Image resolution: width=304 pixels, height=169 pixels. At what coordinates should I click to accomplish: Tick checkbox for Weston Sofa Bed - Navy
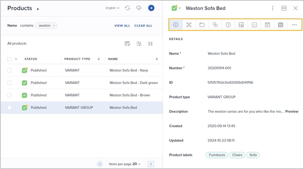click(9, 70)
